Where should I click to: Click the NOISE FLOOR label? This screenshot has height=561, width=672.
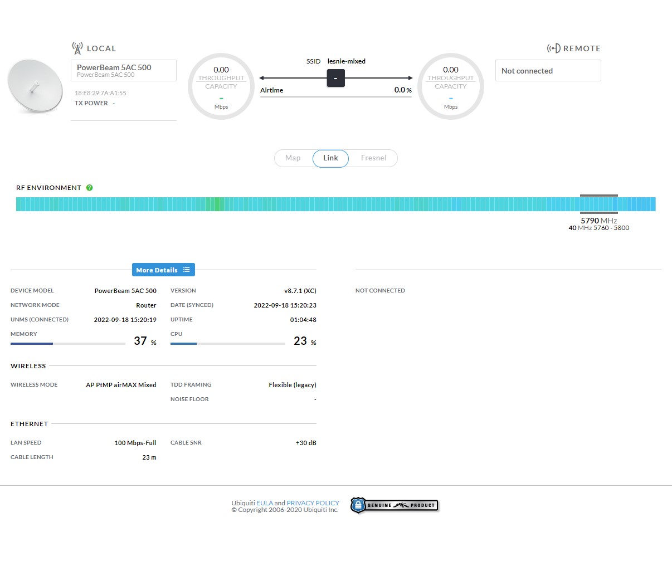[x=189, y=399]
